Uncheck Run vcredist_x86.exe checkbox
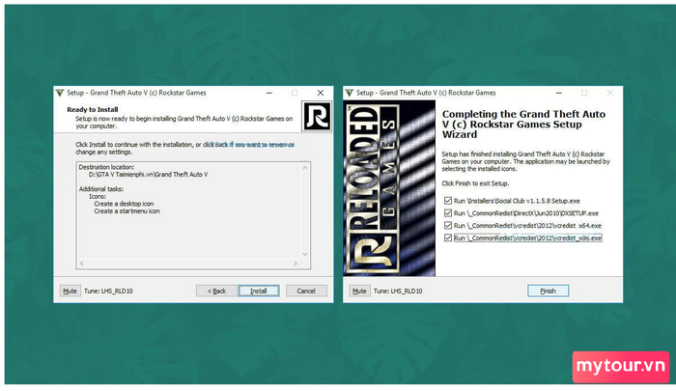676x391 pixels. 448,237
